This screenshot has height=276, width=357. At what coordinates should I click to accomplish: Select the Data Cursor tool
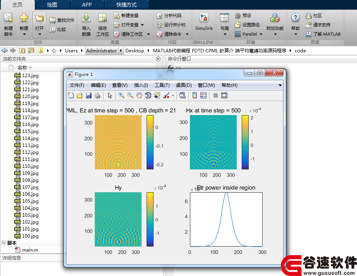tap(157, 95)
